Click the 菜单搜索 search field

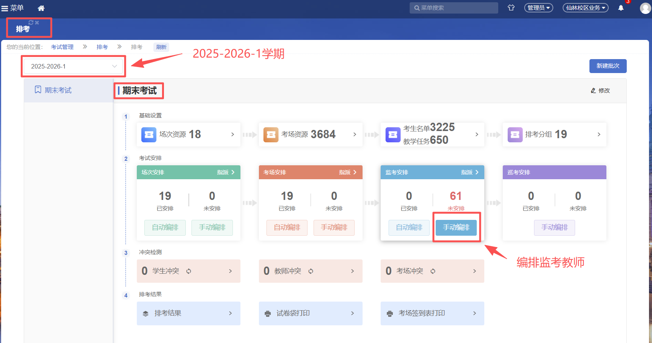454,8
